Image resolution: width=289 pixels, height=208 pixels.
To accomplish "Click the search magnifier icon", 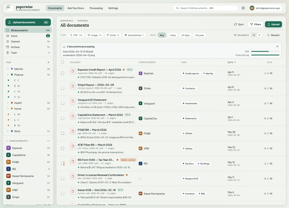I will (x=177, y=8).
